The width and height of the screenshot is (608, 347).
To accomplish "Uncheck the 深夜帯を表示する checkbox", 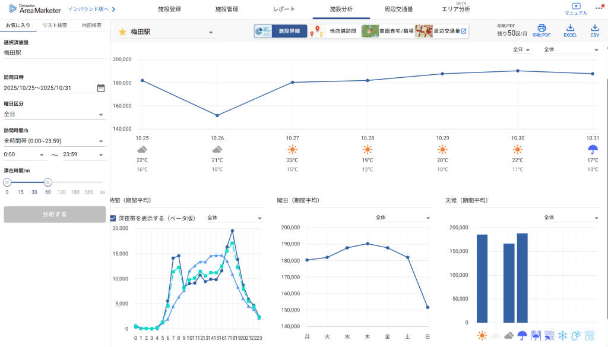I will click(113, 218).
